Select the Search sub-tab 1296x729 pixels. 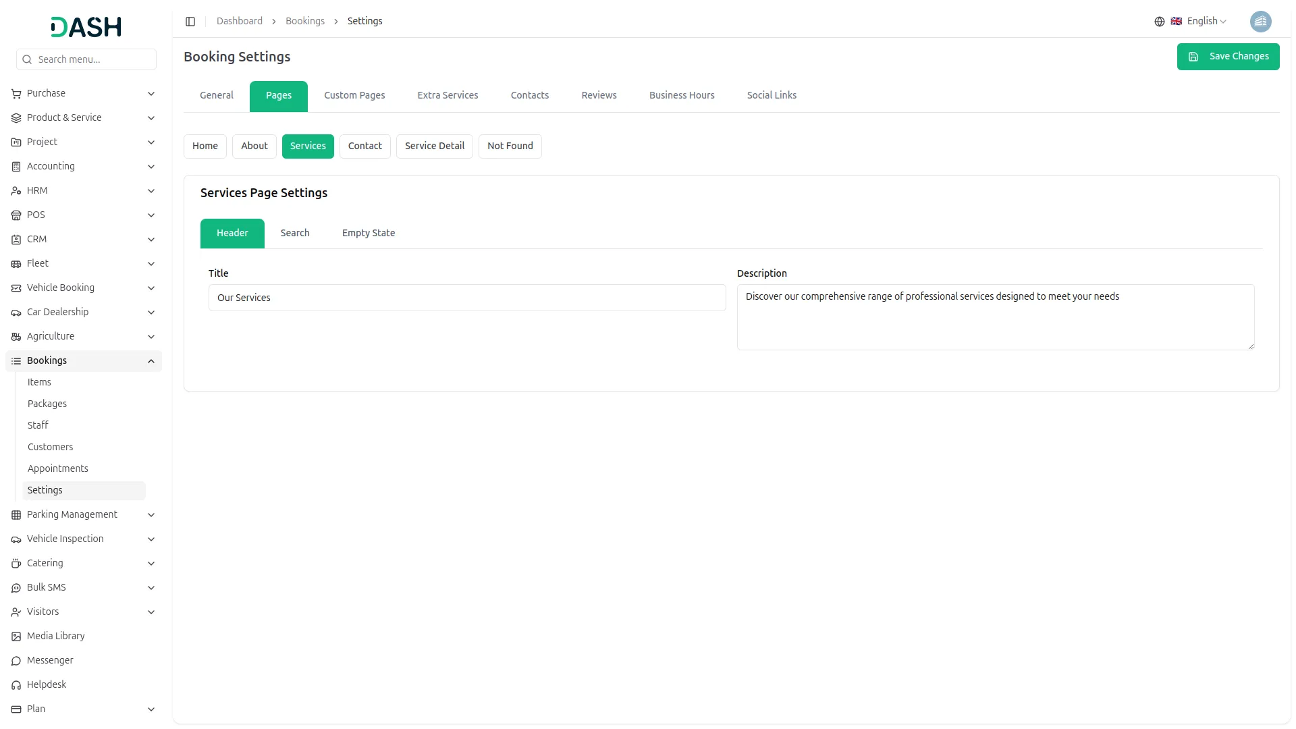295,234
